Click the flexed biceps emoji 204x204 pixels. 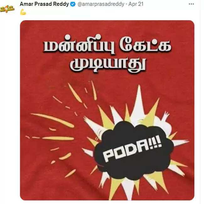pos(23,12)
